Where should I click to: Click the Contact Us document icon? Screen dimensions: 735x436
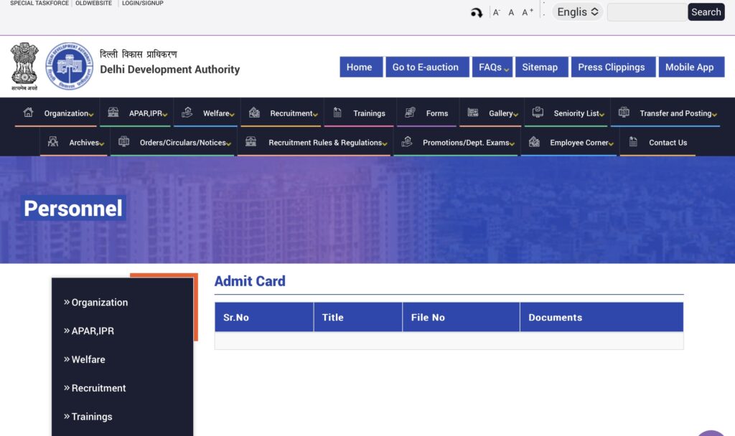[633, 141]
